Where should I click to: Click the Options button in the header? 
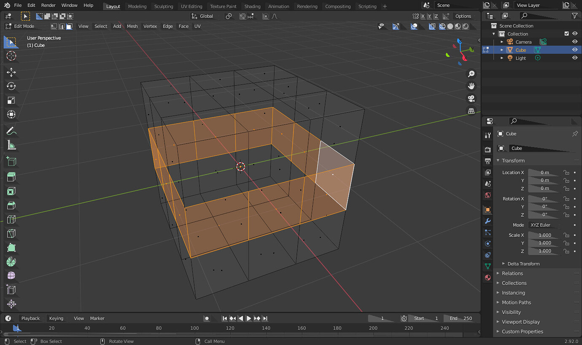(x=463, y=16)
